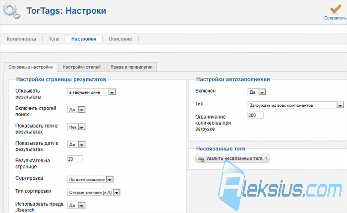Click the Включить строгий поиск label
Image resolution: width=347 pixels, height=213 pixels.
point(36,111)
